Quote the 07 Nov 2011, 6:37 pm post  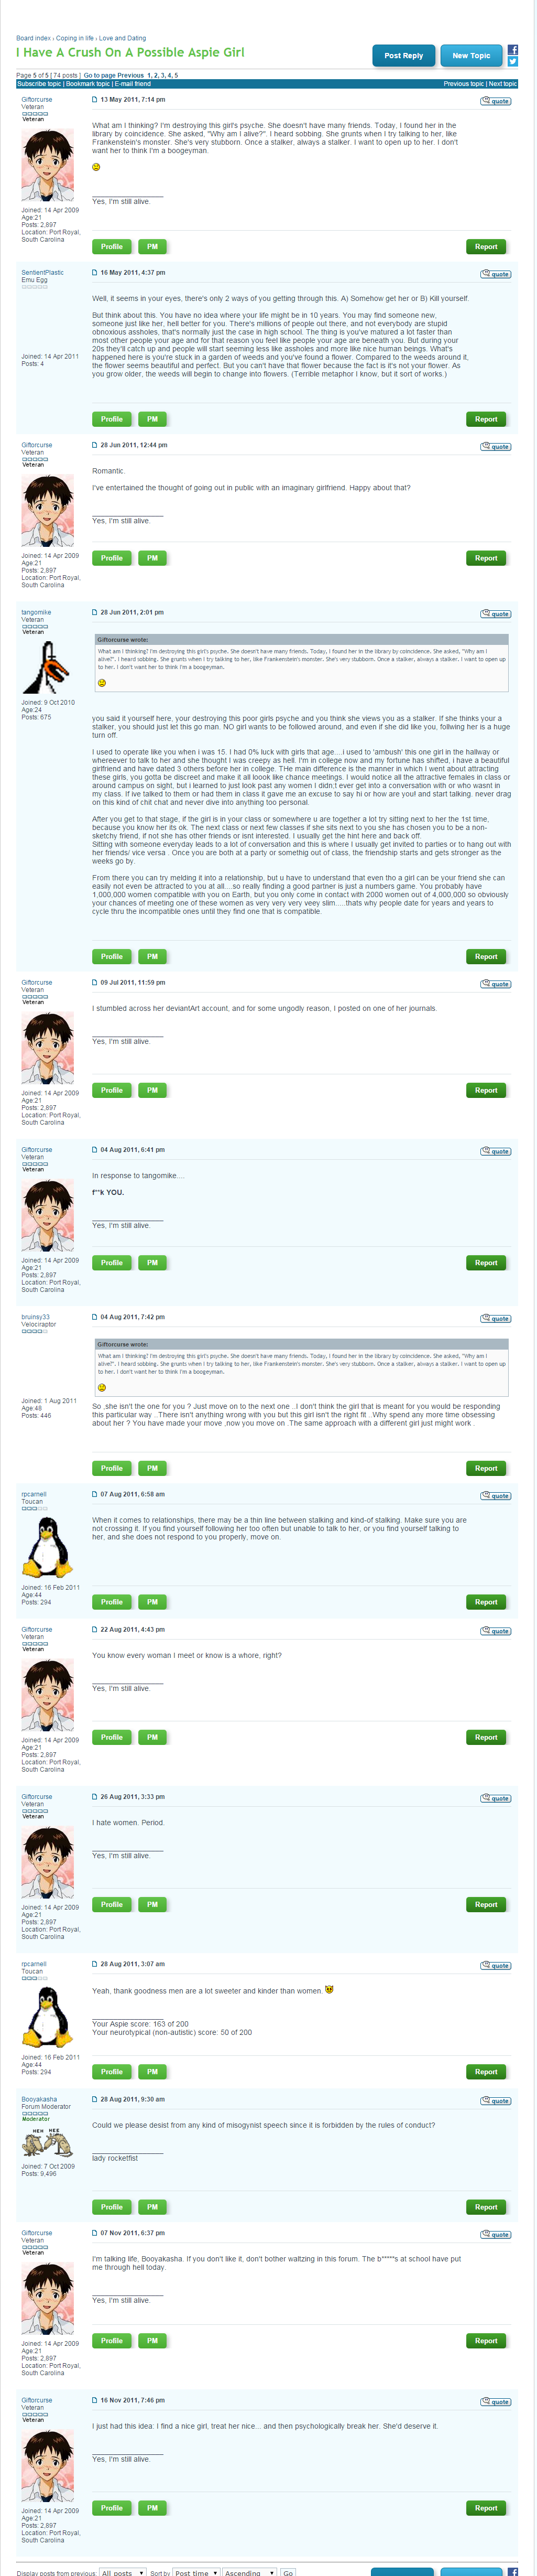(496, 2235)
